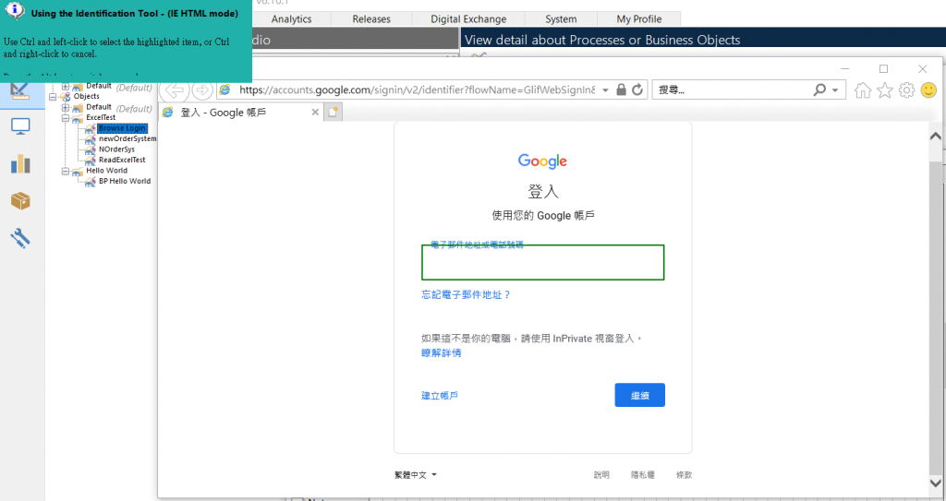This screenshot has width=946, height=501.
Task: Go to the IE home page icon
Action: pyautogui.click(x=863, y=90)
